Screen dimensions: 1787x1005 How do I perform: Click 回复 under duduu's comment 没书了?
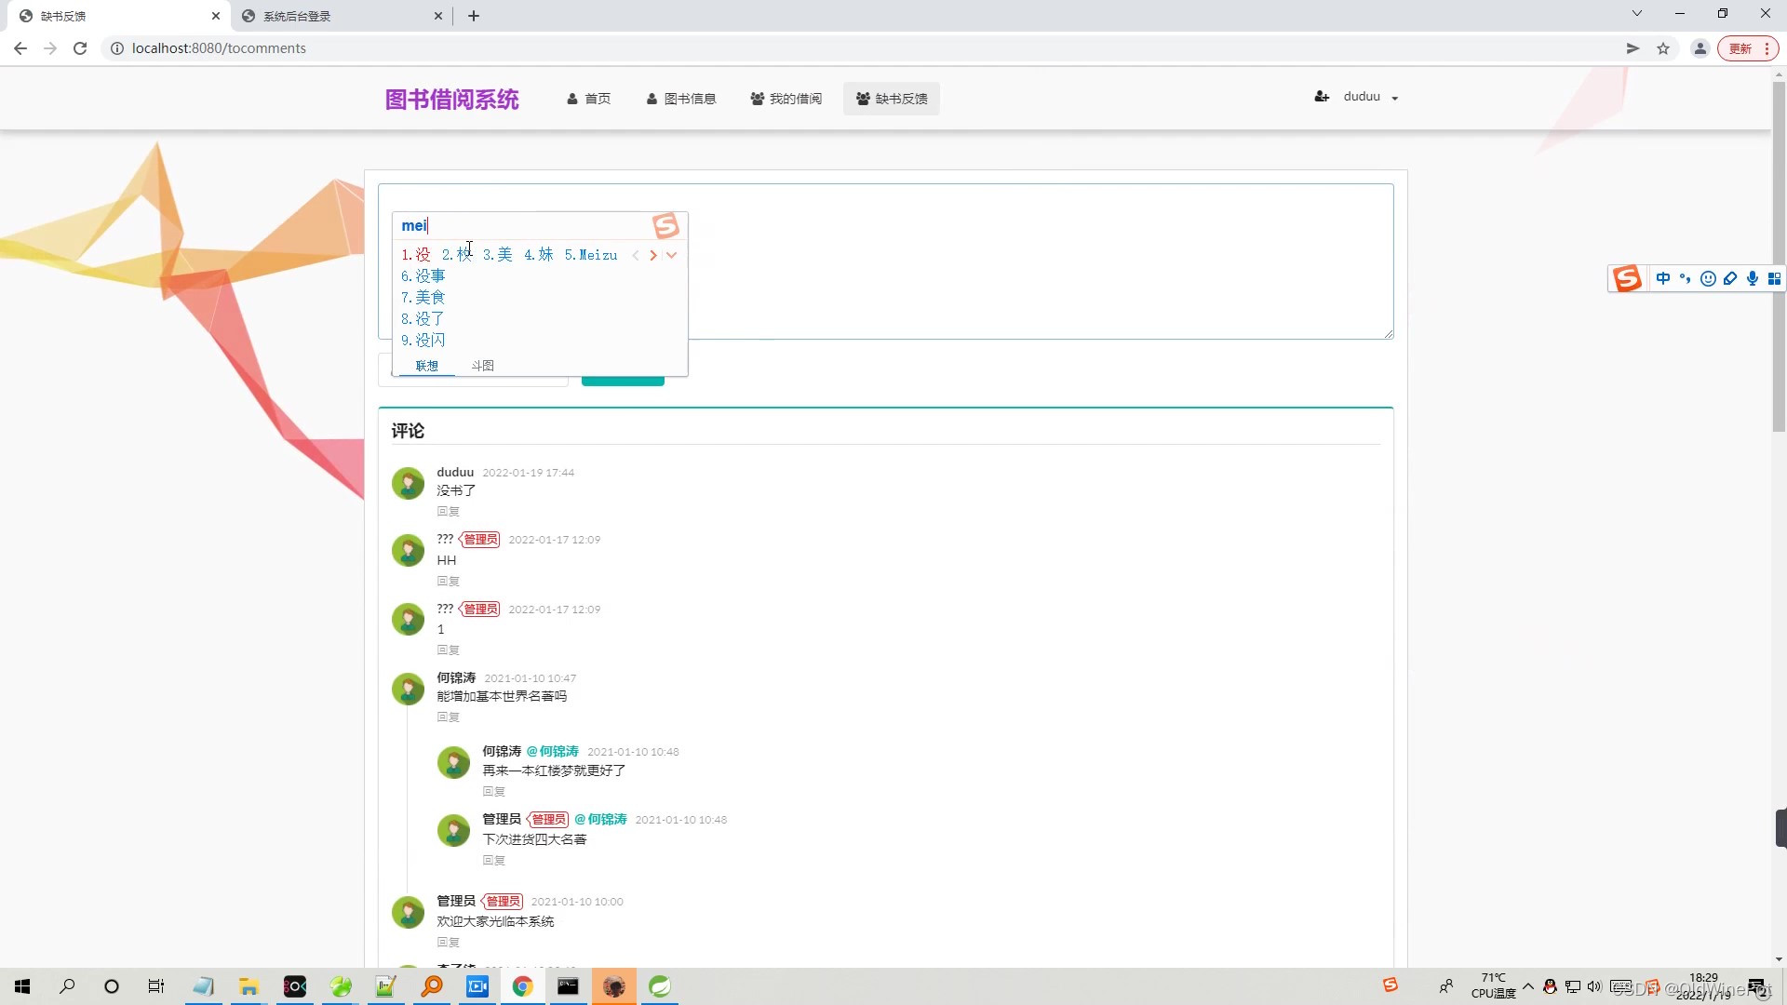(x=448, y=511)
